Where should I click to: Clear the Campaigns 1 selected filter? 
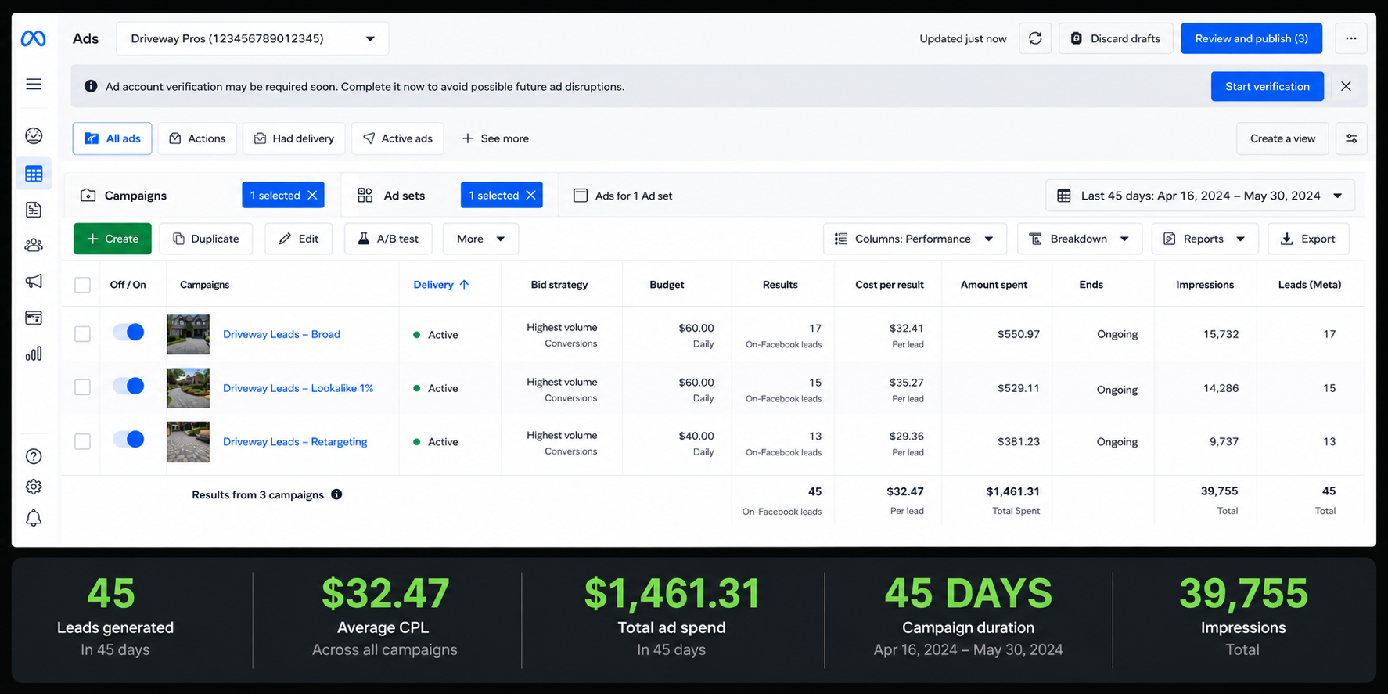(x=312, y=195)
